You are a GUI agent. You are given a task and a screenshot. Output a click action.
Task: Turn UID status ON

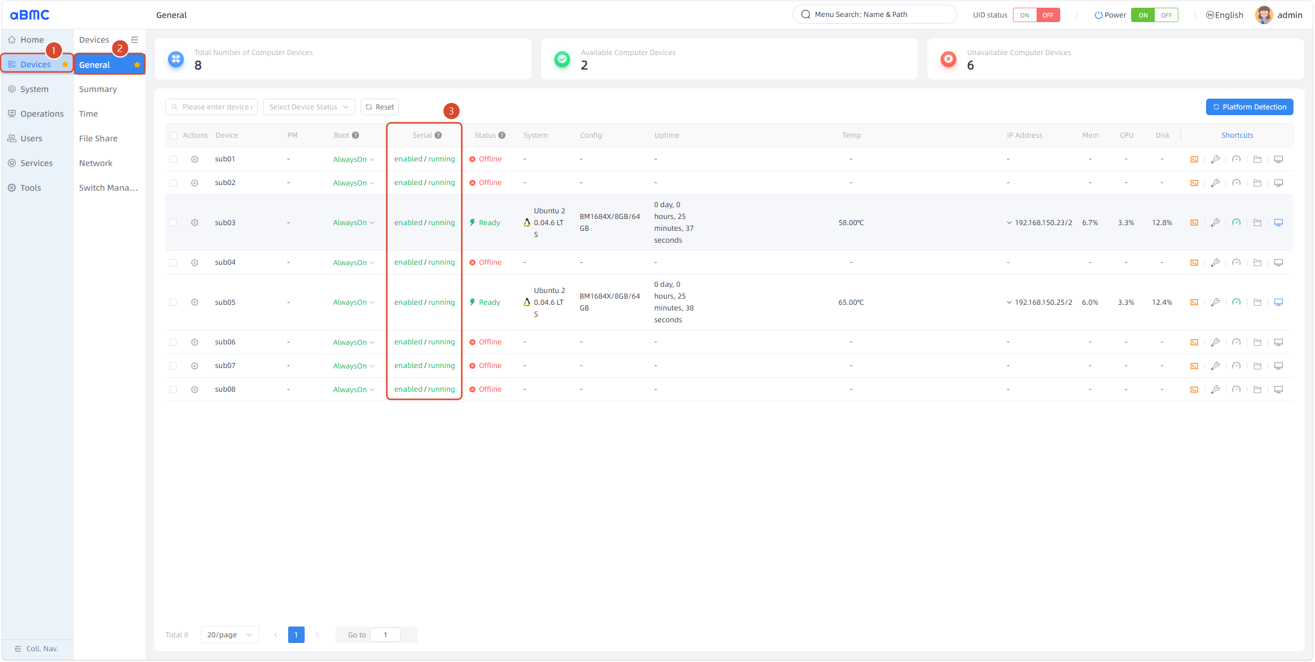(1025, 15)
